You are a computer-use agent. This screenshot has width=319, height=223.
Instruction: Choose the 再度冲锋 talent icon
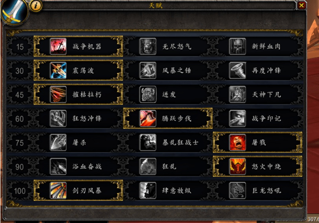(x=237, y=71)
